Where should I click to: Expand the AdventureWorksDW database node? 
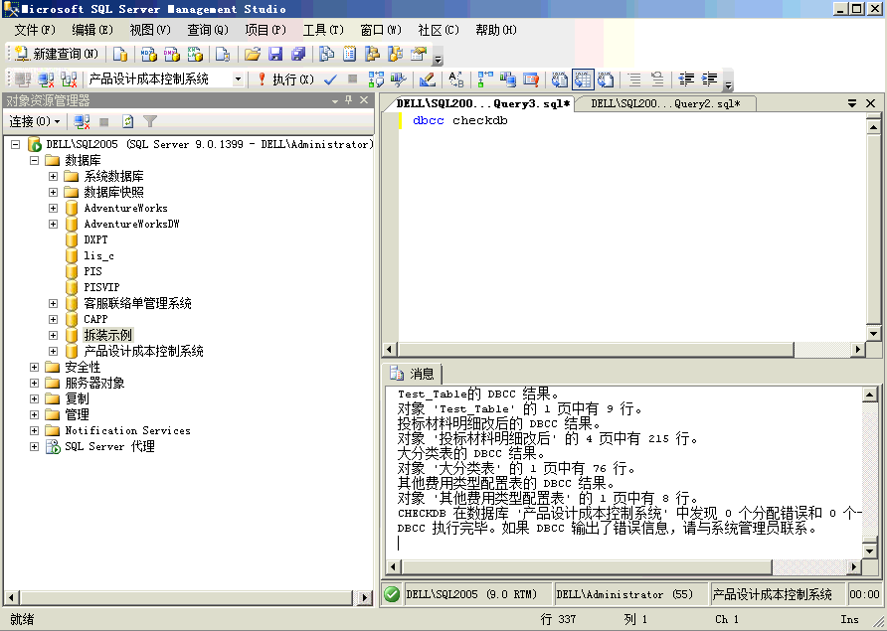click(53, 224)
